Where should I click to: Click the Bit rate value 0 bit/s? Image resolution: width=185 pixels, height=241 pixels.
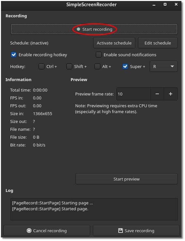pyautogui.click(x=39, y=145)
